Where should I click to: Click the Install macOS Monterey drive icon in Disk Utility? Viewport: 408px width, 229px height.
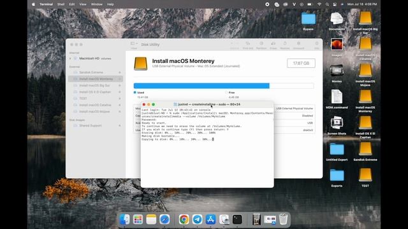point(140,64)
